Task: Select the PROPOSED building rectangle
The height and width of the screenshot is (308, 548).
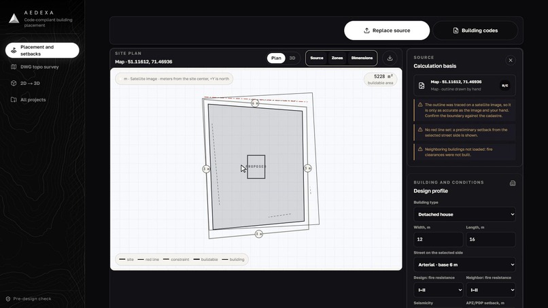Action: 256,167
